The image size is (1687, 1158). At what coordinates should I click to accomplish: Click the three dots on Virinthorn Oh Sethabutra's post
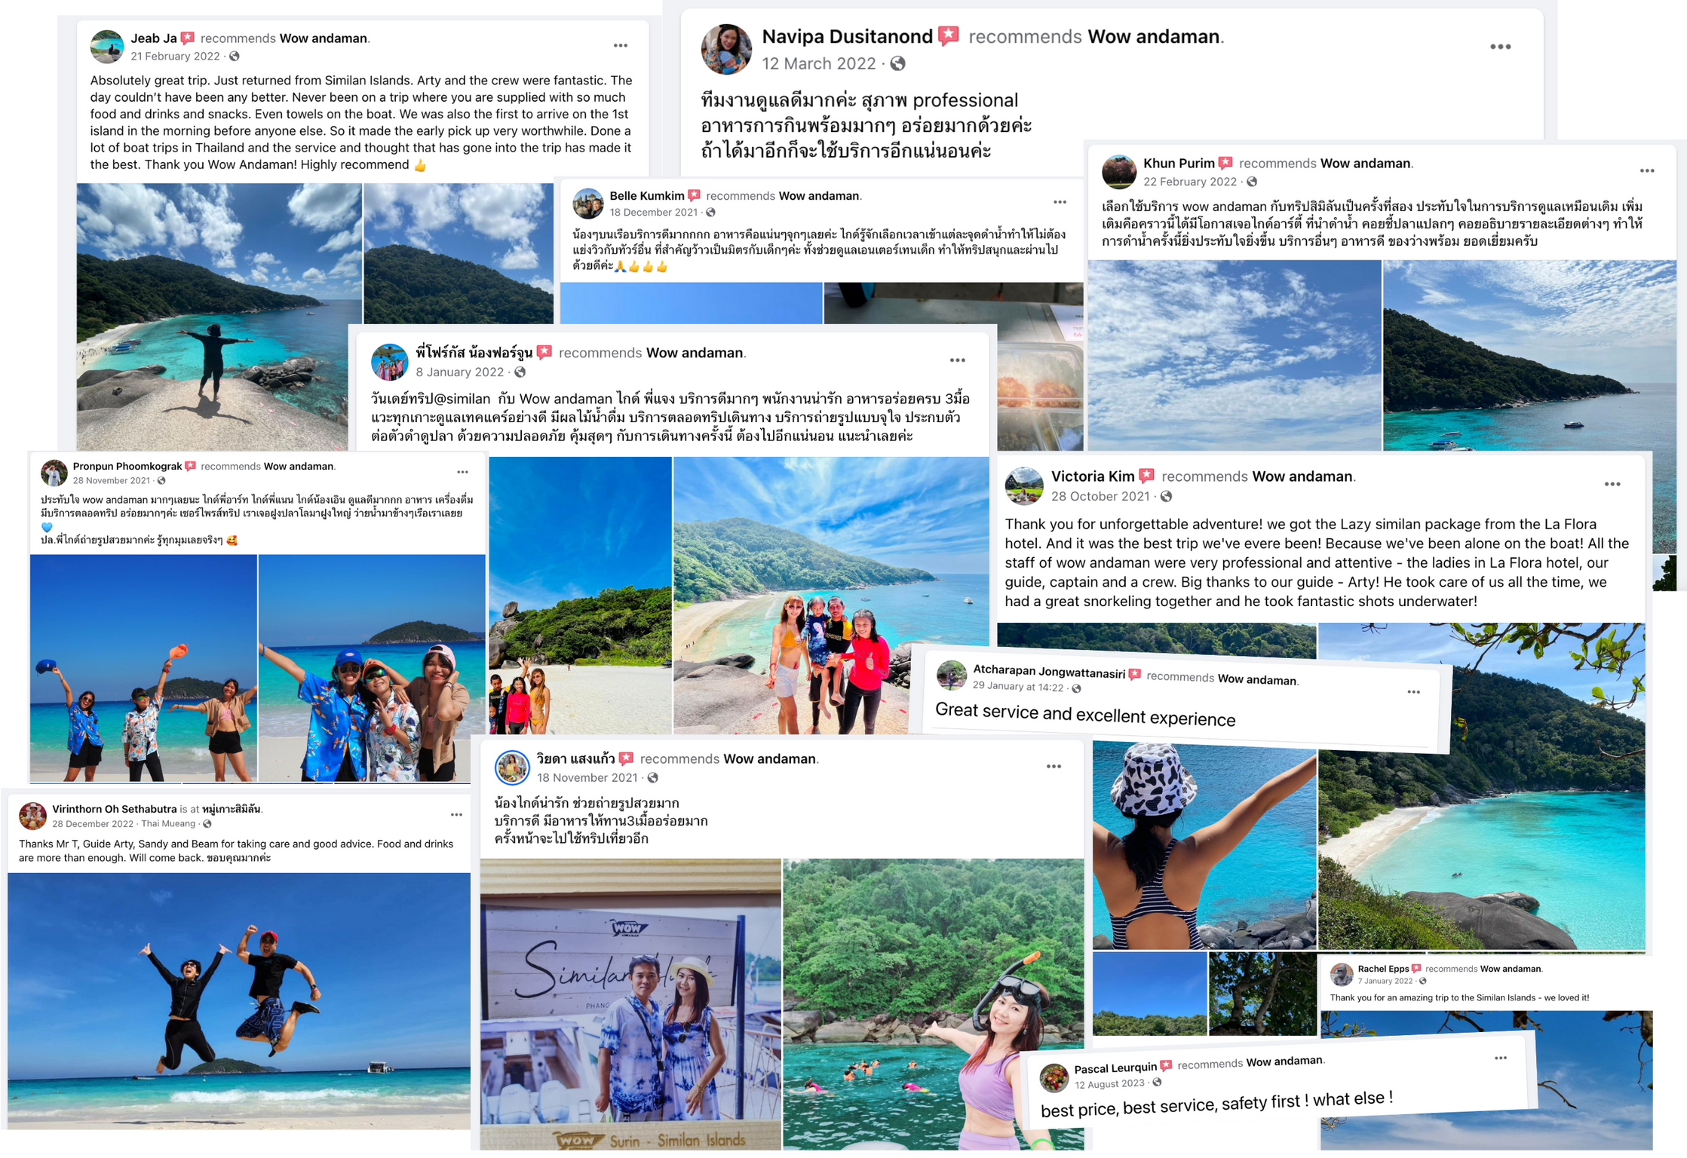[x=456, y=815]
